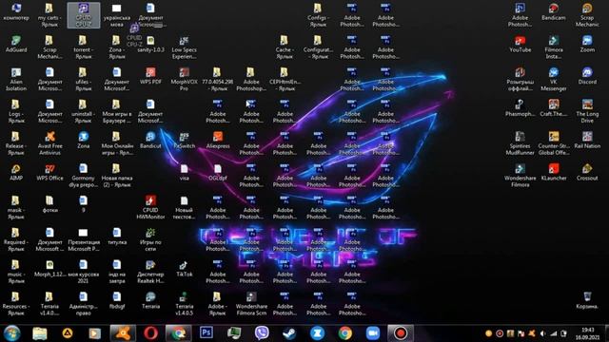
Task: Open Viber from the taskbar
Action: [x=262, y=333]
